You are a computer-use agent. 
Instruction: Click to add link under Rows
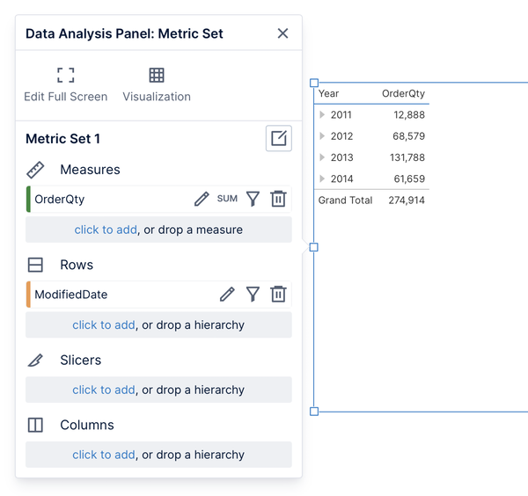coord(103,325)
